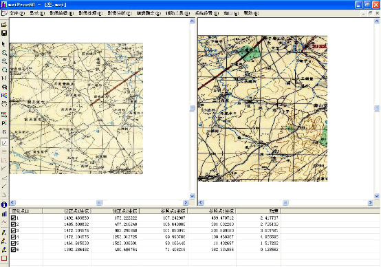
Task: Click right map pane scroll-up arrow
Action: pyautogui.click(x=377, y=21)
